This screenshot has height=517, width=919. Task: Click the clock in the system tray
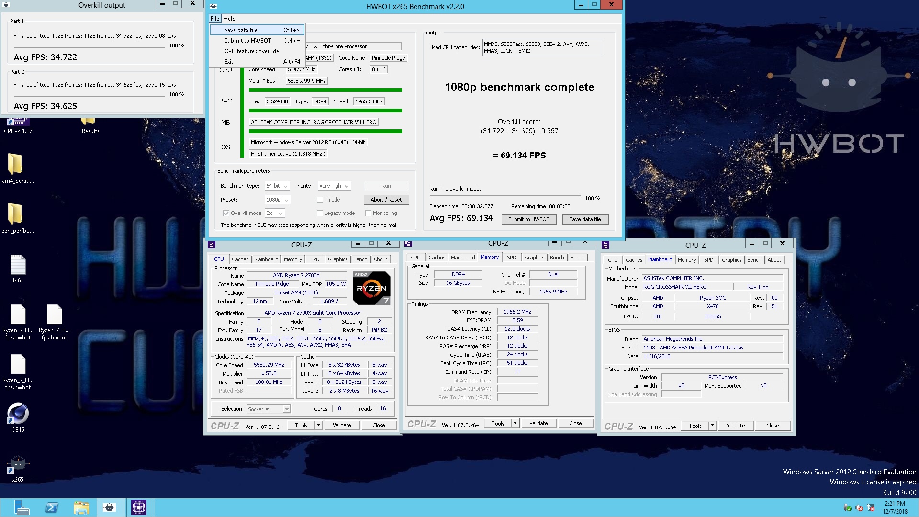click(895, 507)
